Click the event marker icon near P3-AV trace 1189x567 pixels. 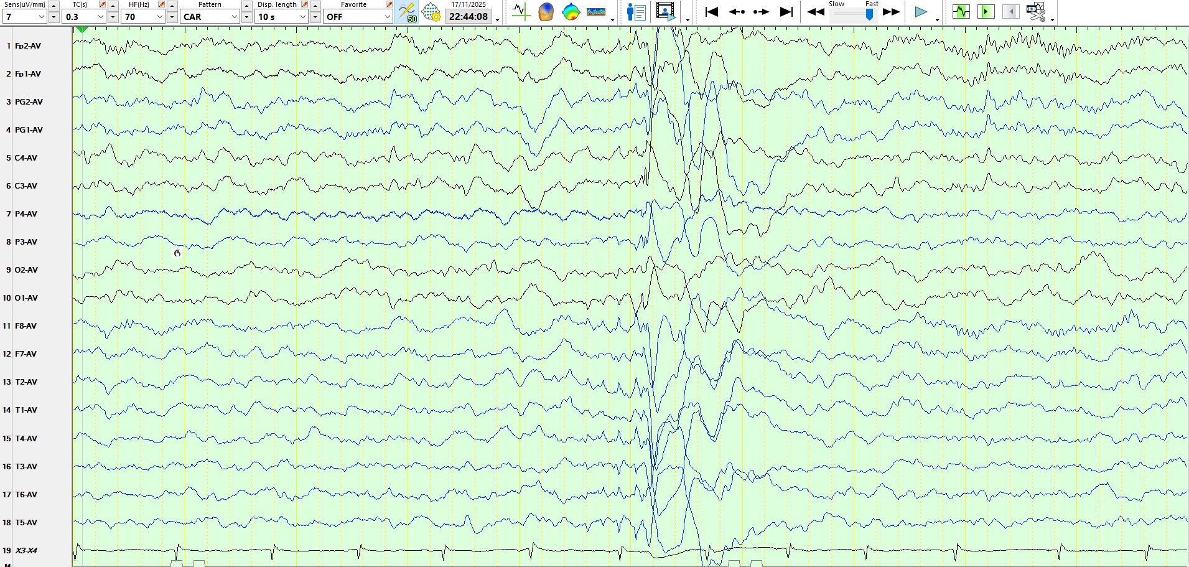[177, 253]
